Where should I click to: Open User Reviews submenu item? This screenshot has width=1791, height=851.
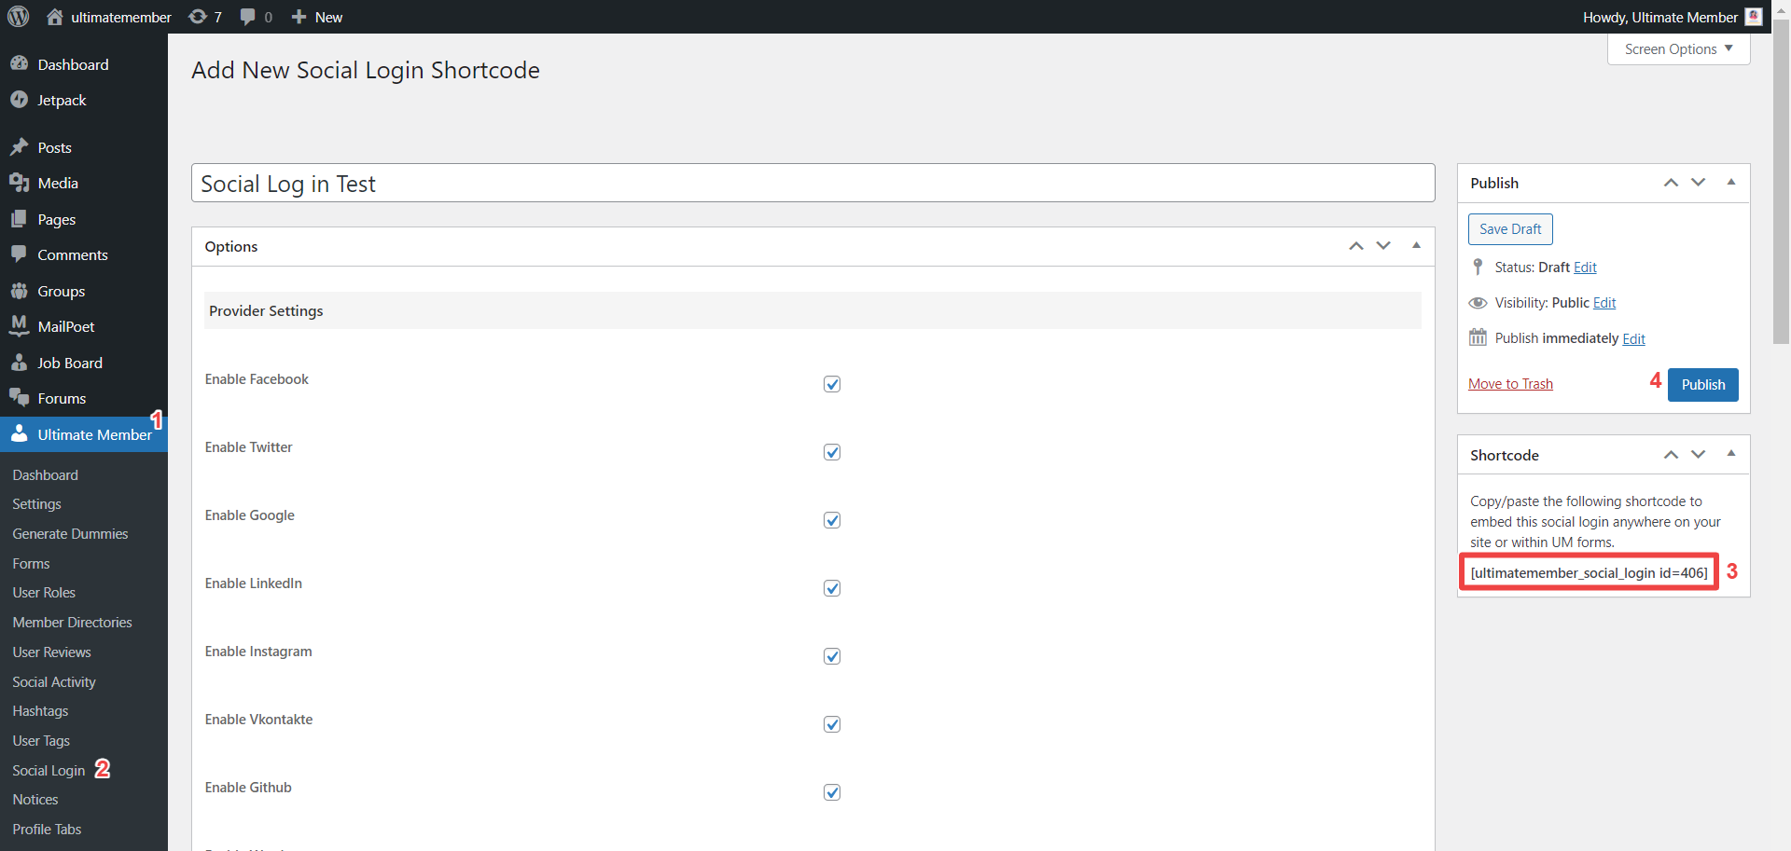(52, 652)
